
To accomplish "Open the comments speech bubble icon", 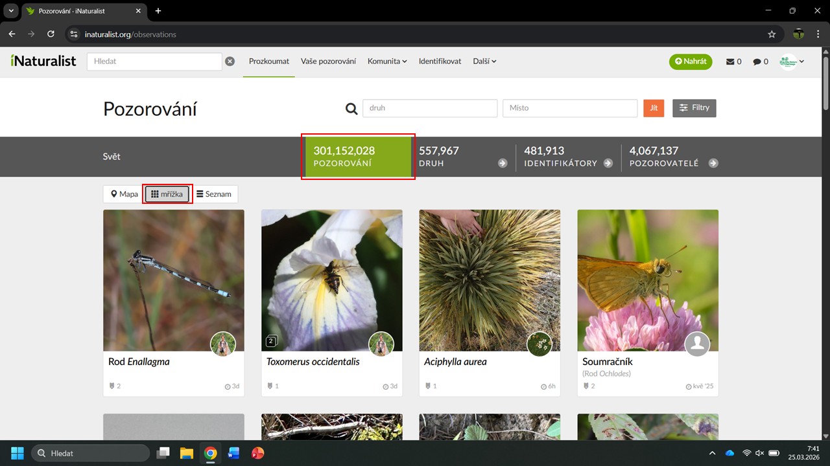I will (757, 61).
